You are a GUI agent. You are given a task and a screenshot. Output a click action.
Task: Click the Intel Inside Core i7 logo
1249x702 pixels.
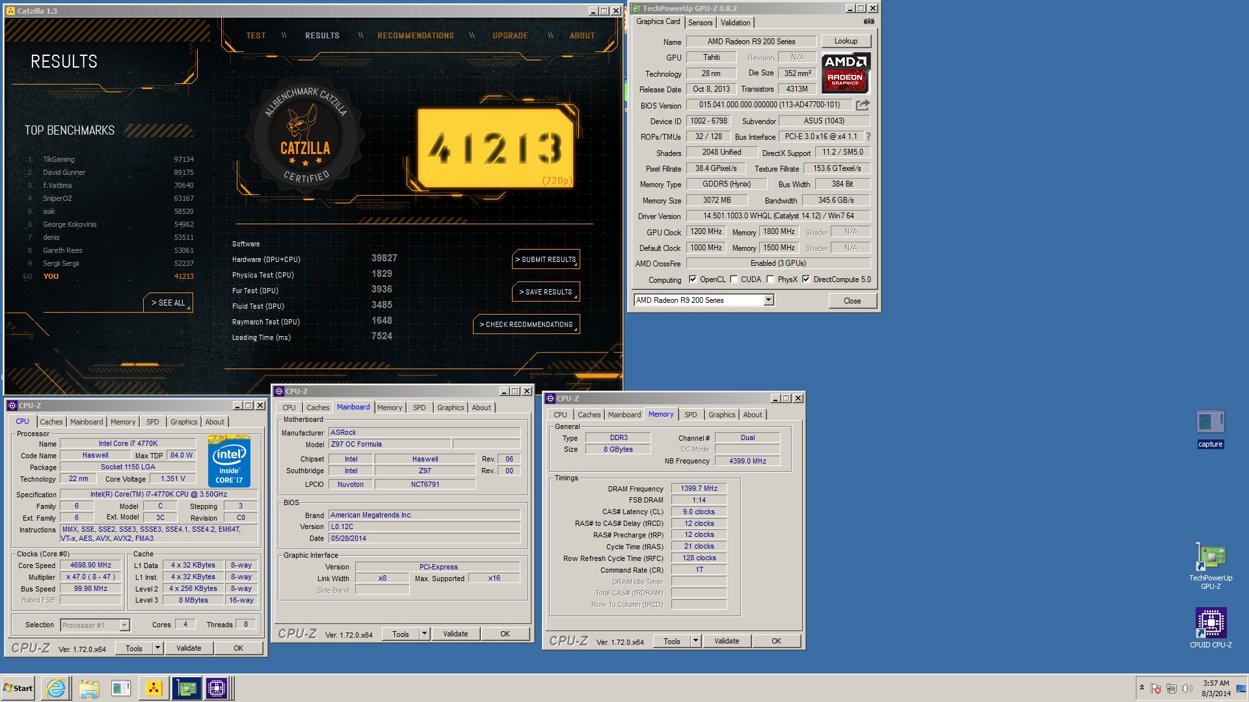(229, 461)
